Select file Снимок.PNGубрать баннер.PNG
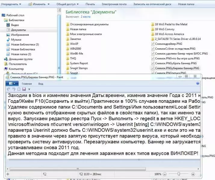Image resolution: width=215 pixels, height=180 pixels. pos(174,63)
